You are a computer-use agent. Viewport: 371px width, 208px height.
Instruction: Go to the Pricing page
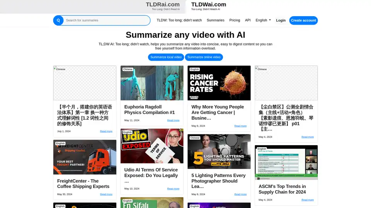click(235, 20)
